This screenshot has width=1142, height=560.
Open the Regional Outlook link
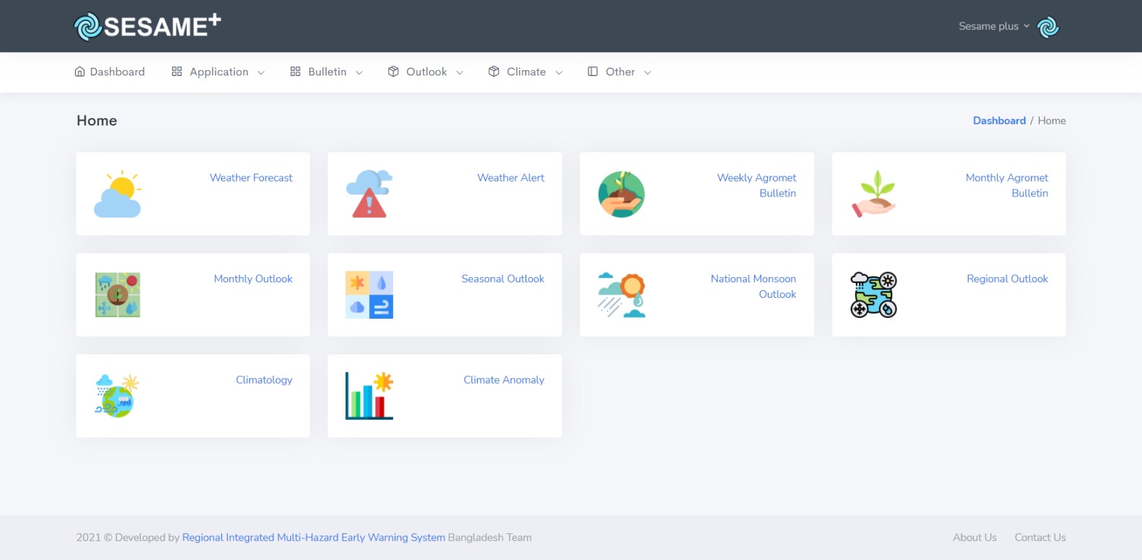[1007, 278]
